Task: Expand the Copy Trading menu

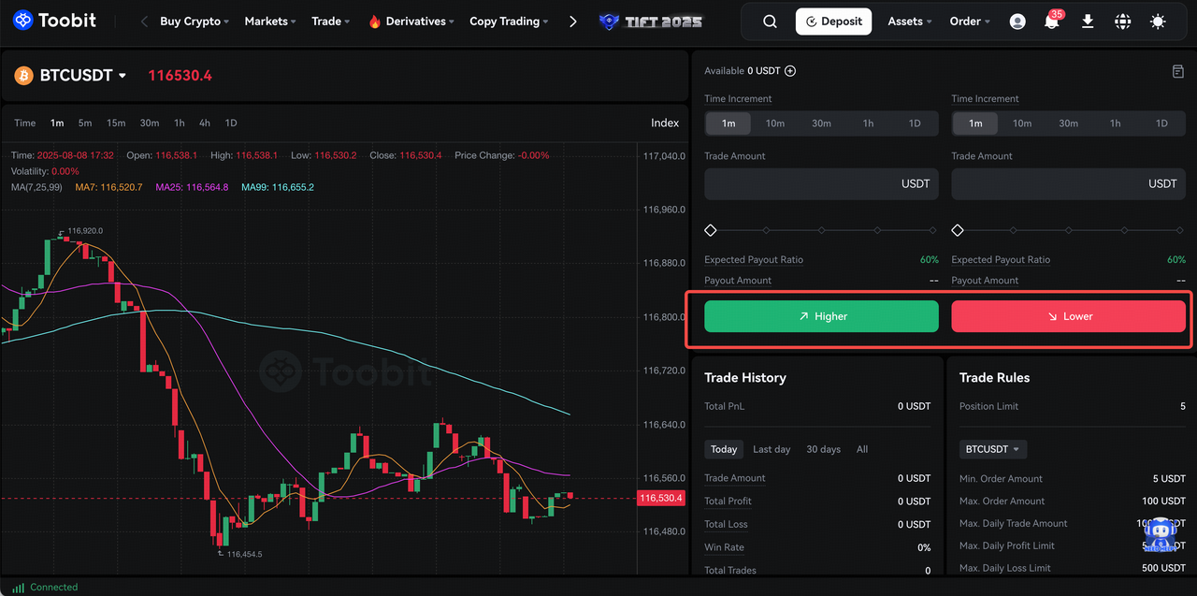Action: (x=510, y=22)
